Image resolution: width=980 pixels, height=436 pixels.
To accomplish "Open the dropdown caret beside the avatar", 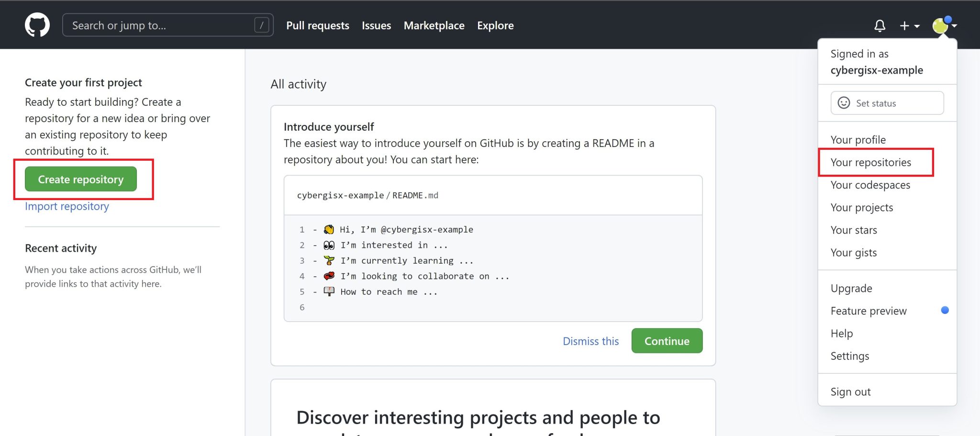I will (955, 27).
